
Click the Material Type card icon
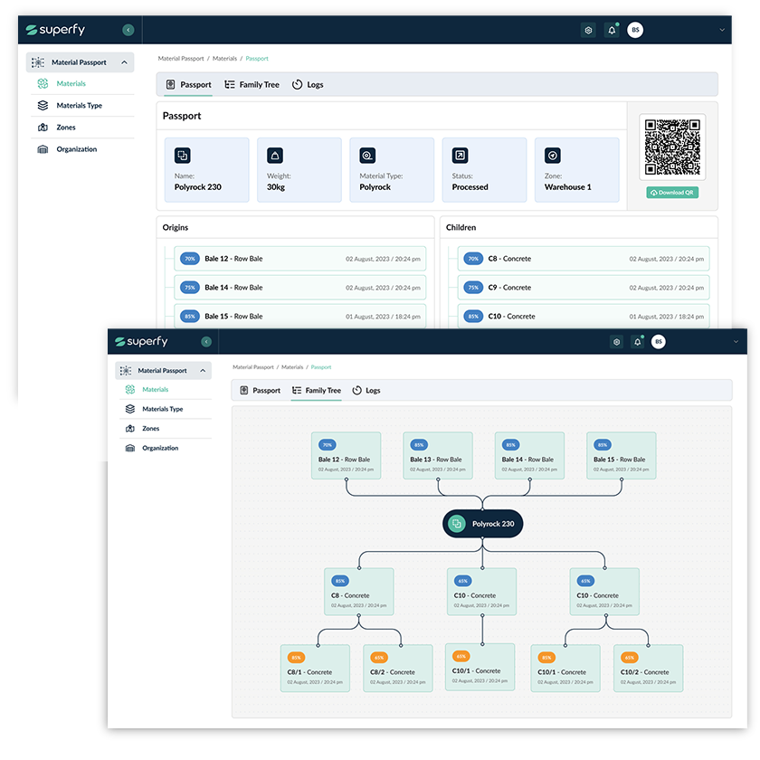[367, 155]
